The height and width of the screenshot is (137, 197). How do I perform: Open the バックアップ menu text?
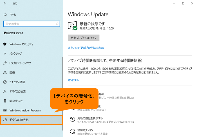pyautogui.click(x=16, y=54)
